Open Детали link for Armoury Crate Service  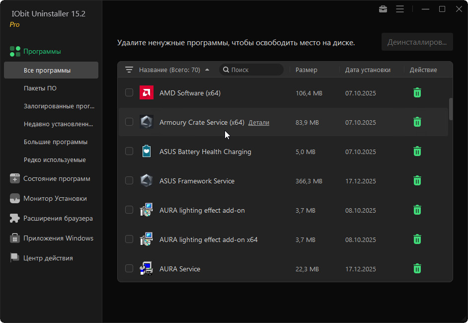259,123
